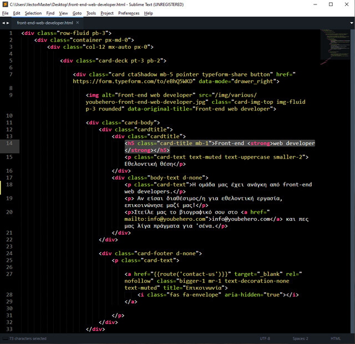Minimize the Sublime Text window

click(x=315, y=4)
